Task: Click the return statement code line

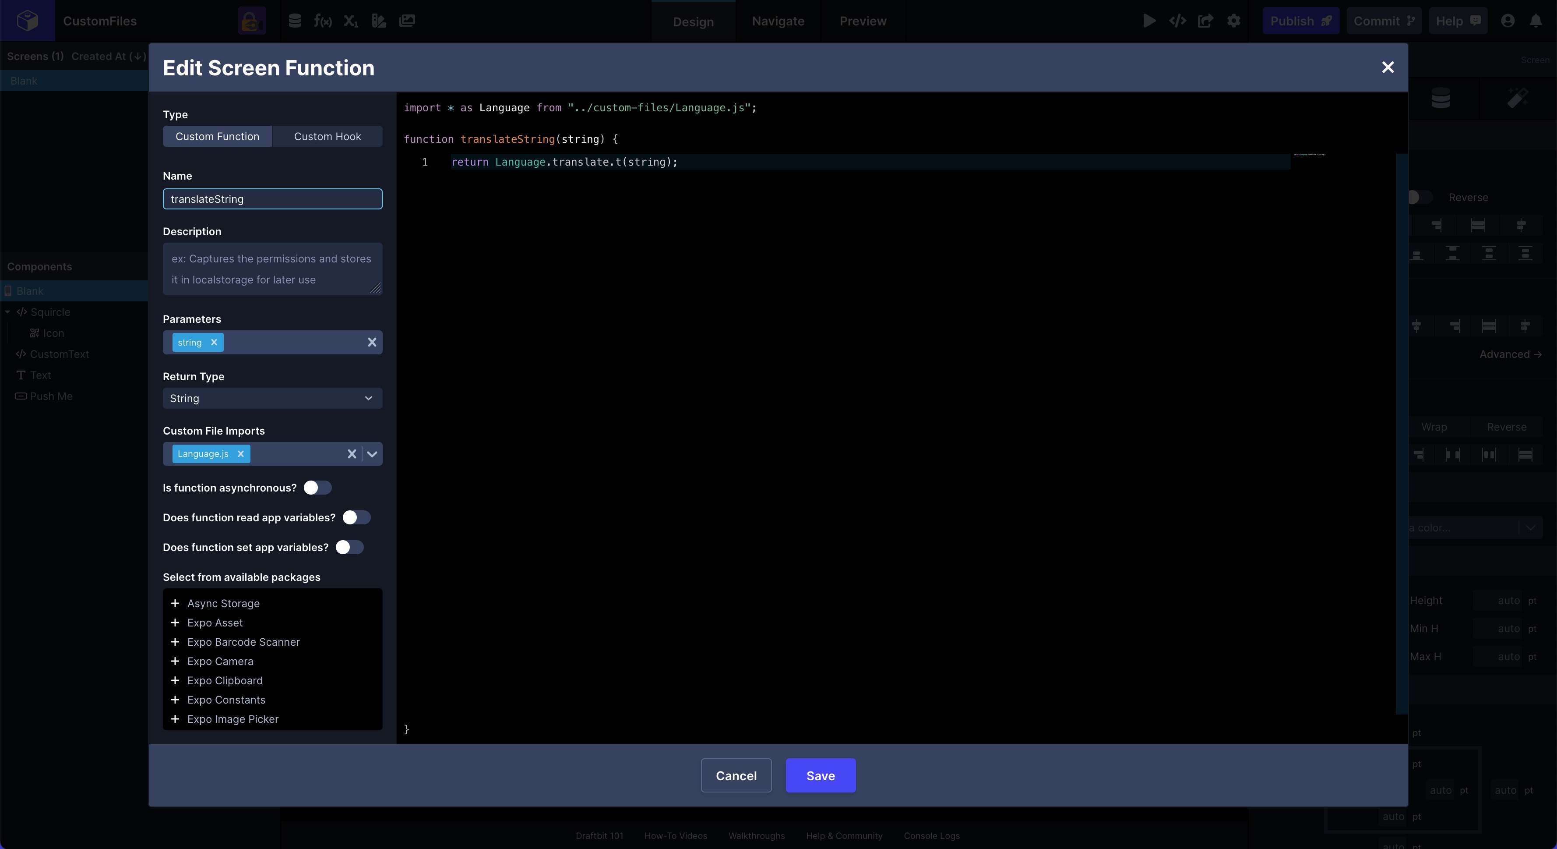Action: click(x=564, y=162)
